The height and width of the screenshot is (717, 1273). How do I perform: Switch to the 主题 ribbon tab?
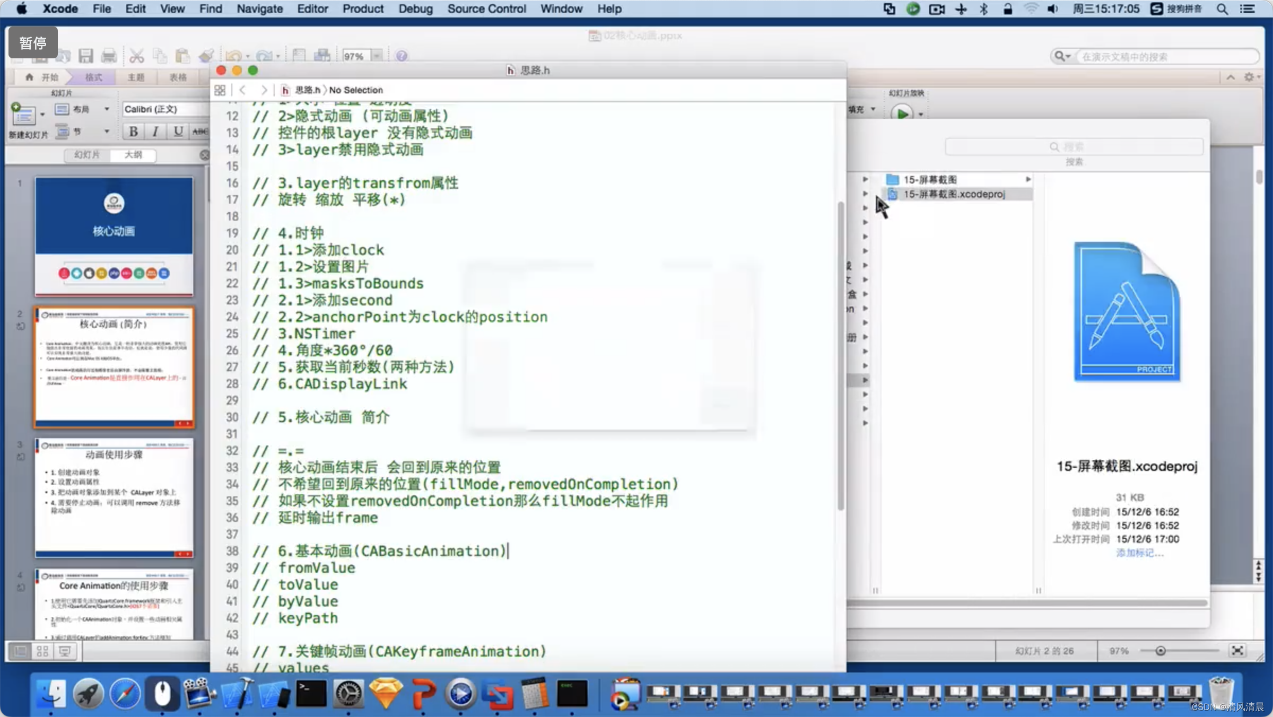(x=136, y=77)
